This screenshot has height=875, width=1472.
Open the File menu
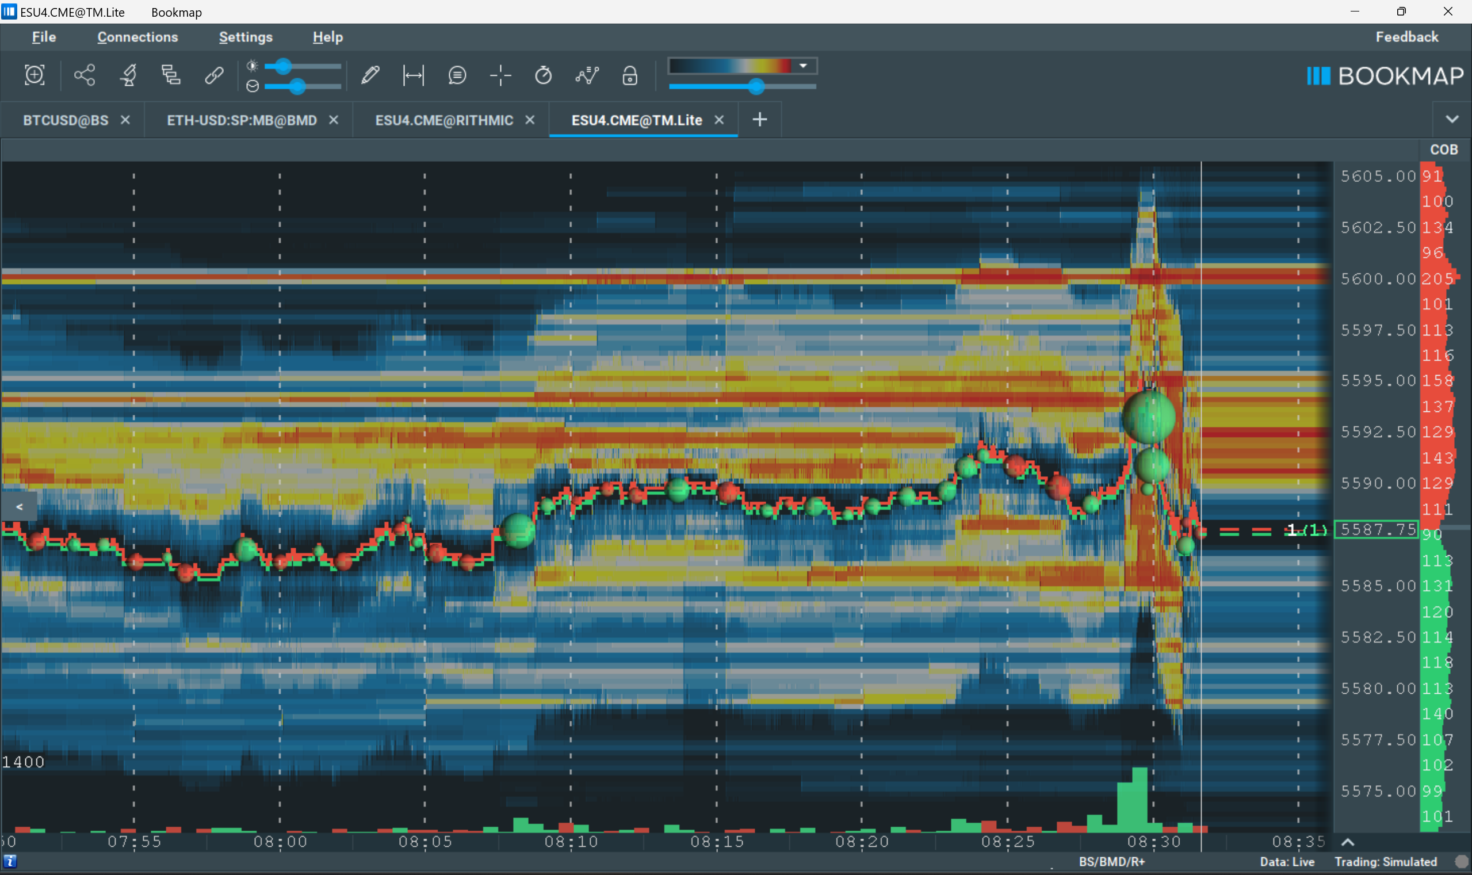44,37
